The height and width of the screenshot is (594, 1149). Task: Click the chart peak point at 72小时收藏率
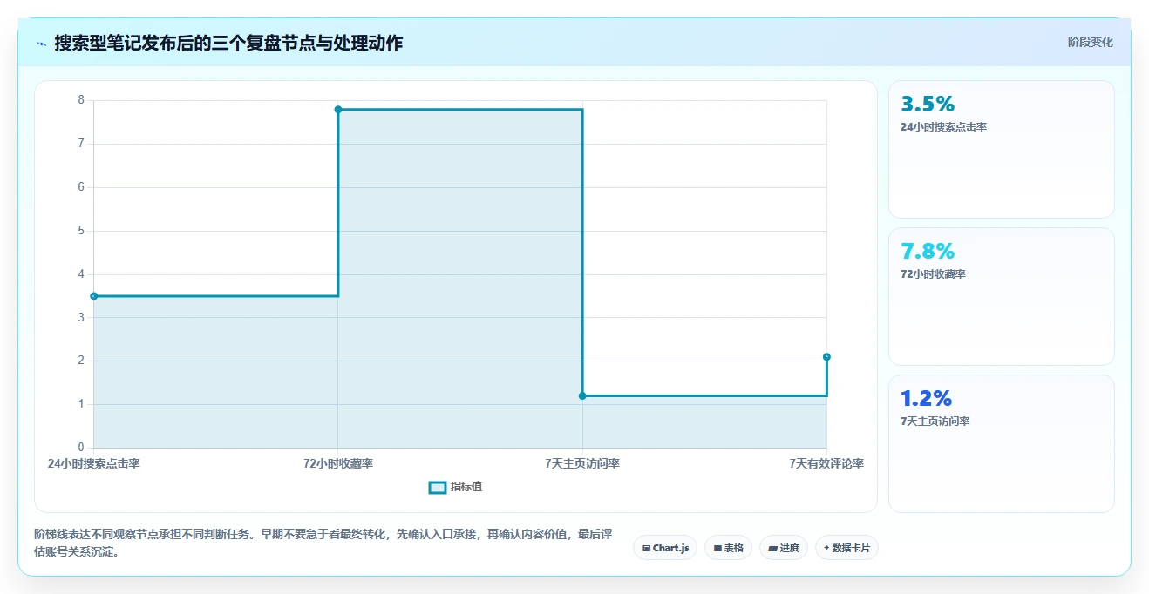click(x=338, y=109)
